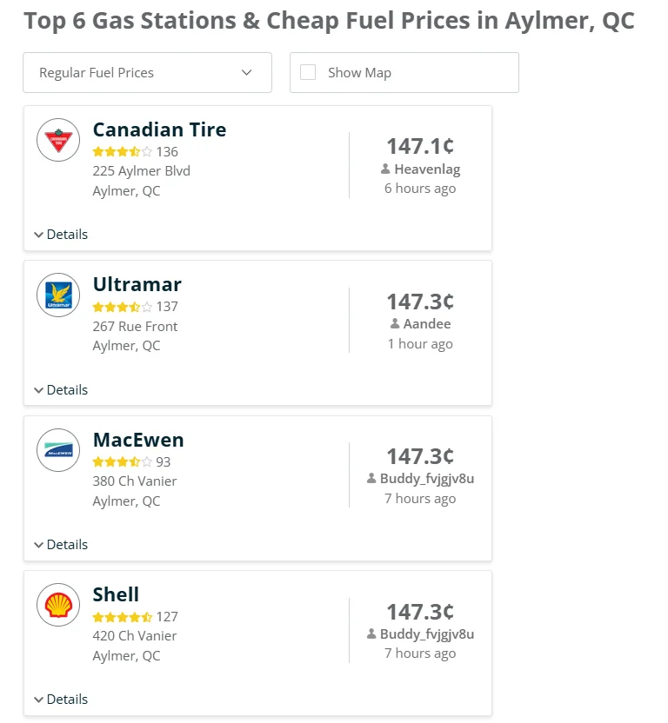668x723 pixels.
Task: Enable the Show Map checkbox
Action: point(308,72)
